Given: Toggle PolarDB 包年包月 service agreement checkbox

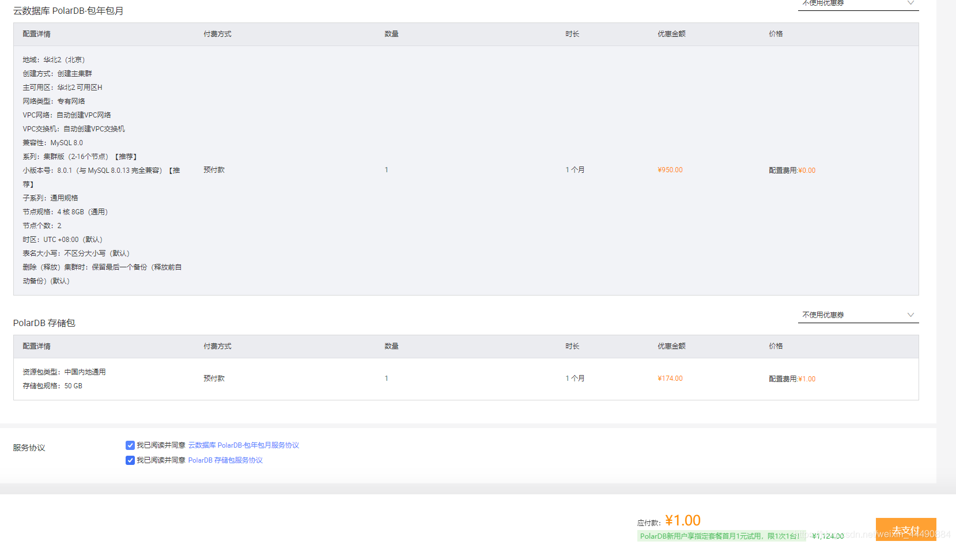Looking at the screenshot, I should (x=130, y=445).
